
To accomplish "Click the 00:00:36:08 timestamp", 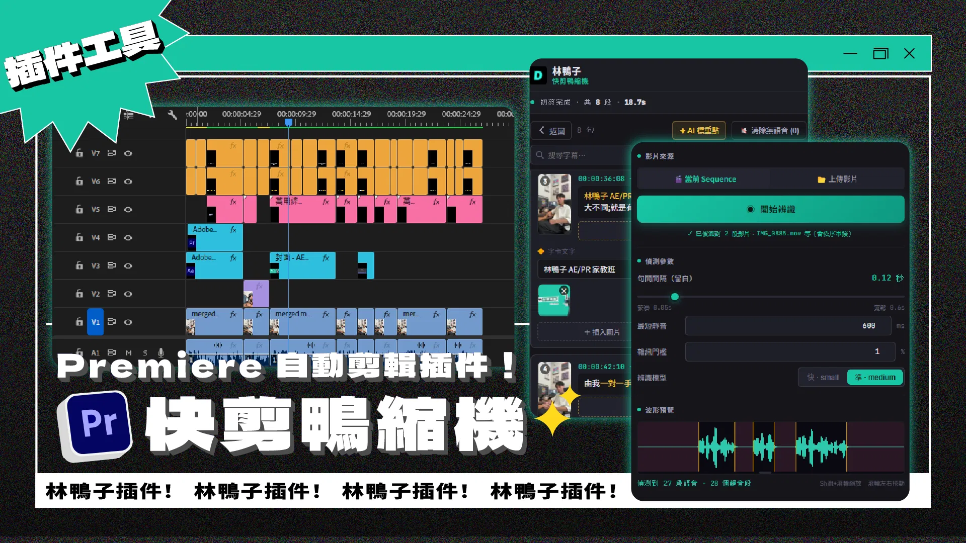I will (x=601, y=178).
